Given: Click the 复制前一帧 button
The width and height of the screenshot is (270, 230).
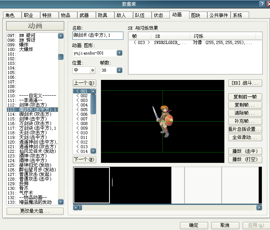Looking at the screenshot, I should point(245,97).
